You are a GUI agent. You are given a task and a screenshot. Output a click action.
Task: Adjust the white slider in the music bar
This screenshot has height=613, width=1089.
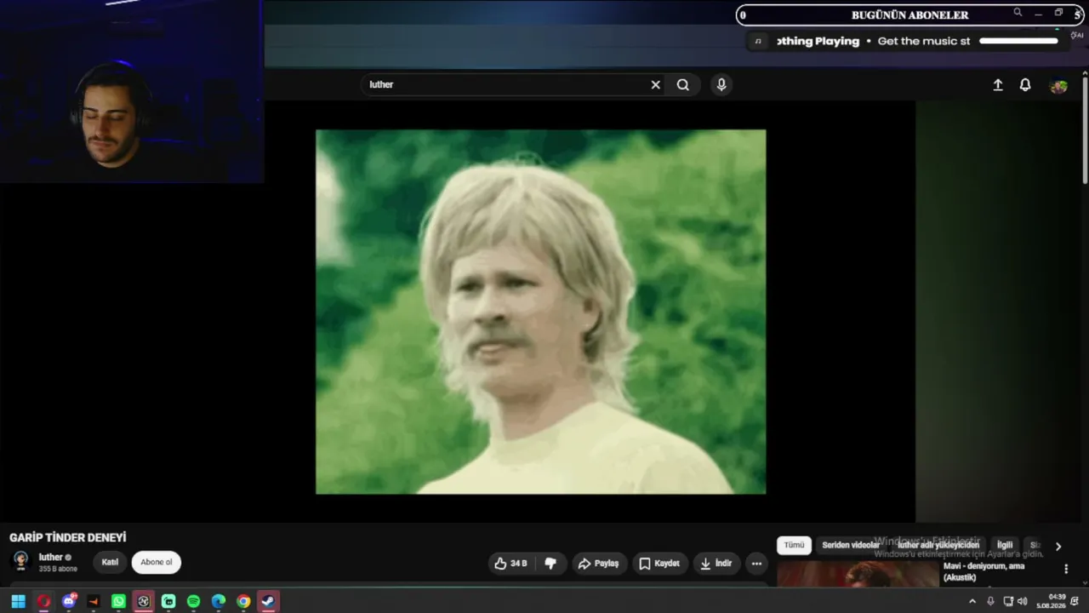[x=1018, y=41]
